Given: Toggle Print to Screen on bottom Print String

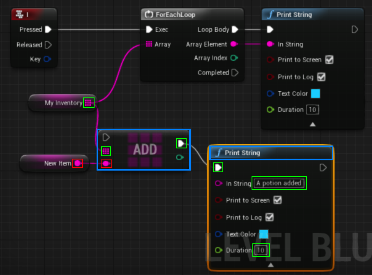Looking at the screenshot, I should click(277, 200).
